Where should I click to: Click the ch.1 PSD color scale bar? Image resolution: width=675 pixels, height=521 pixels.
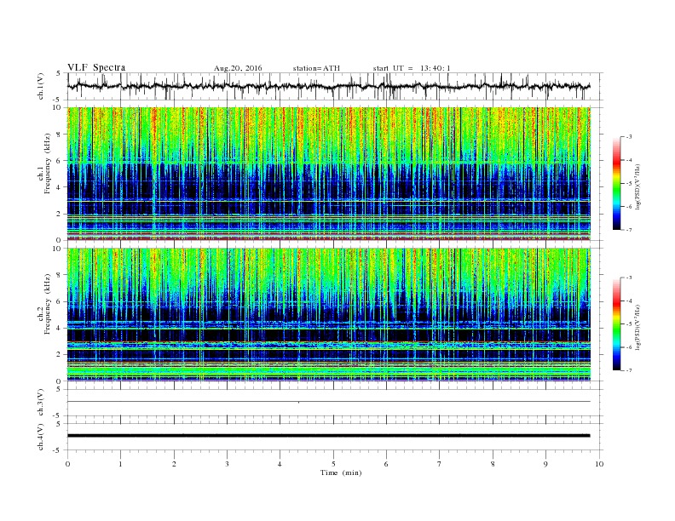click(616, 183)
